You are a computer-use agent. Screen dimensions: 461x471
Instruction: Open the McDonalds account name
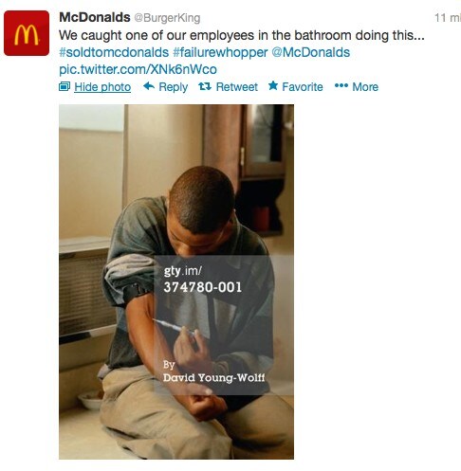click(x=95, y=17)
